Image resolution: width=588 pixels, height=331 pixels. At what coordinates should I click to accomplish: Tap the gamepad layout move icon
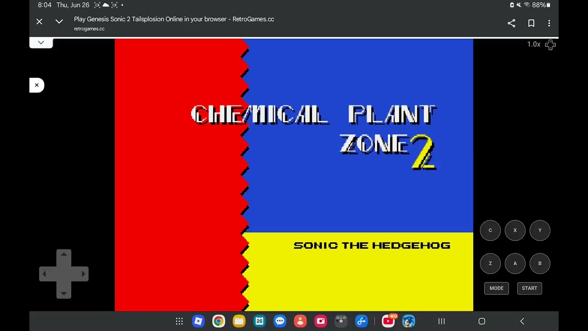pyautogui.click(x=550, y=45)
